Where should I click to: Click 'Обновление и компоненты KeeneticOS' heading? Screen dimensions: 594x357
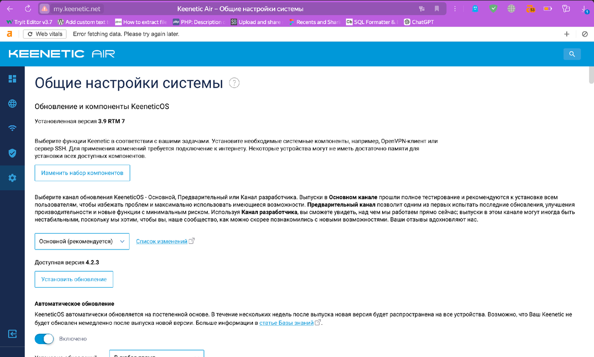point(102,106)
